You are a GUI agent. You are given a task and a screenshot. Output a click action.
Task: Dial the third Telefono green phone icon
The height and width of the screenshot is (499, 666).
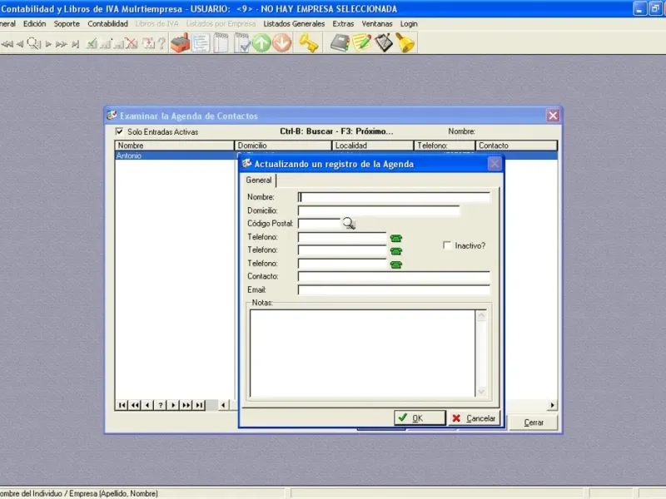[396, 264]
